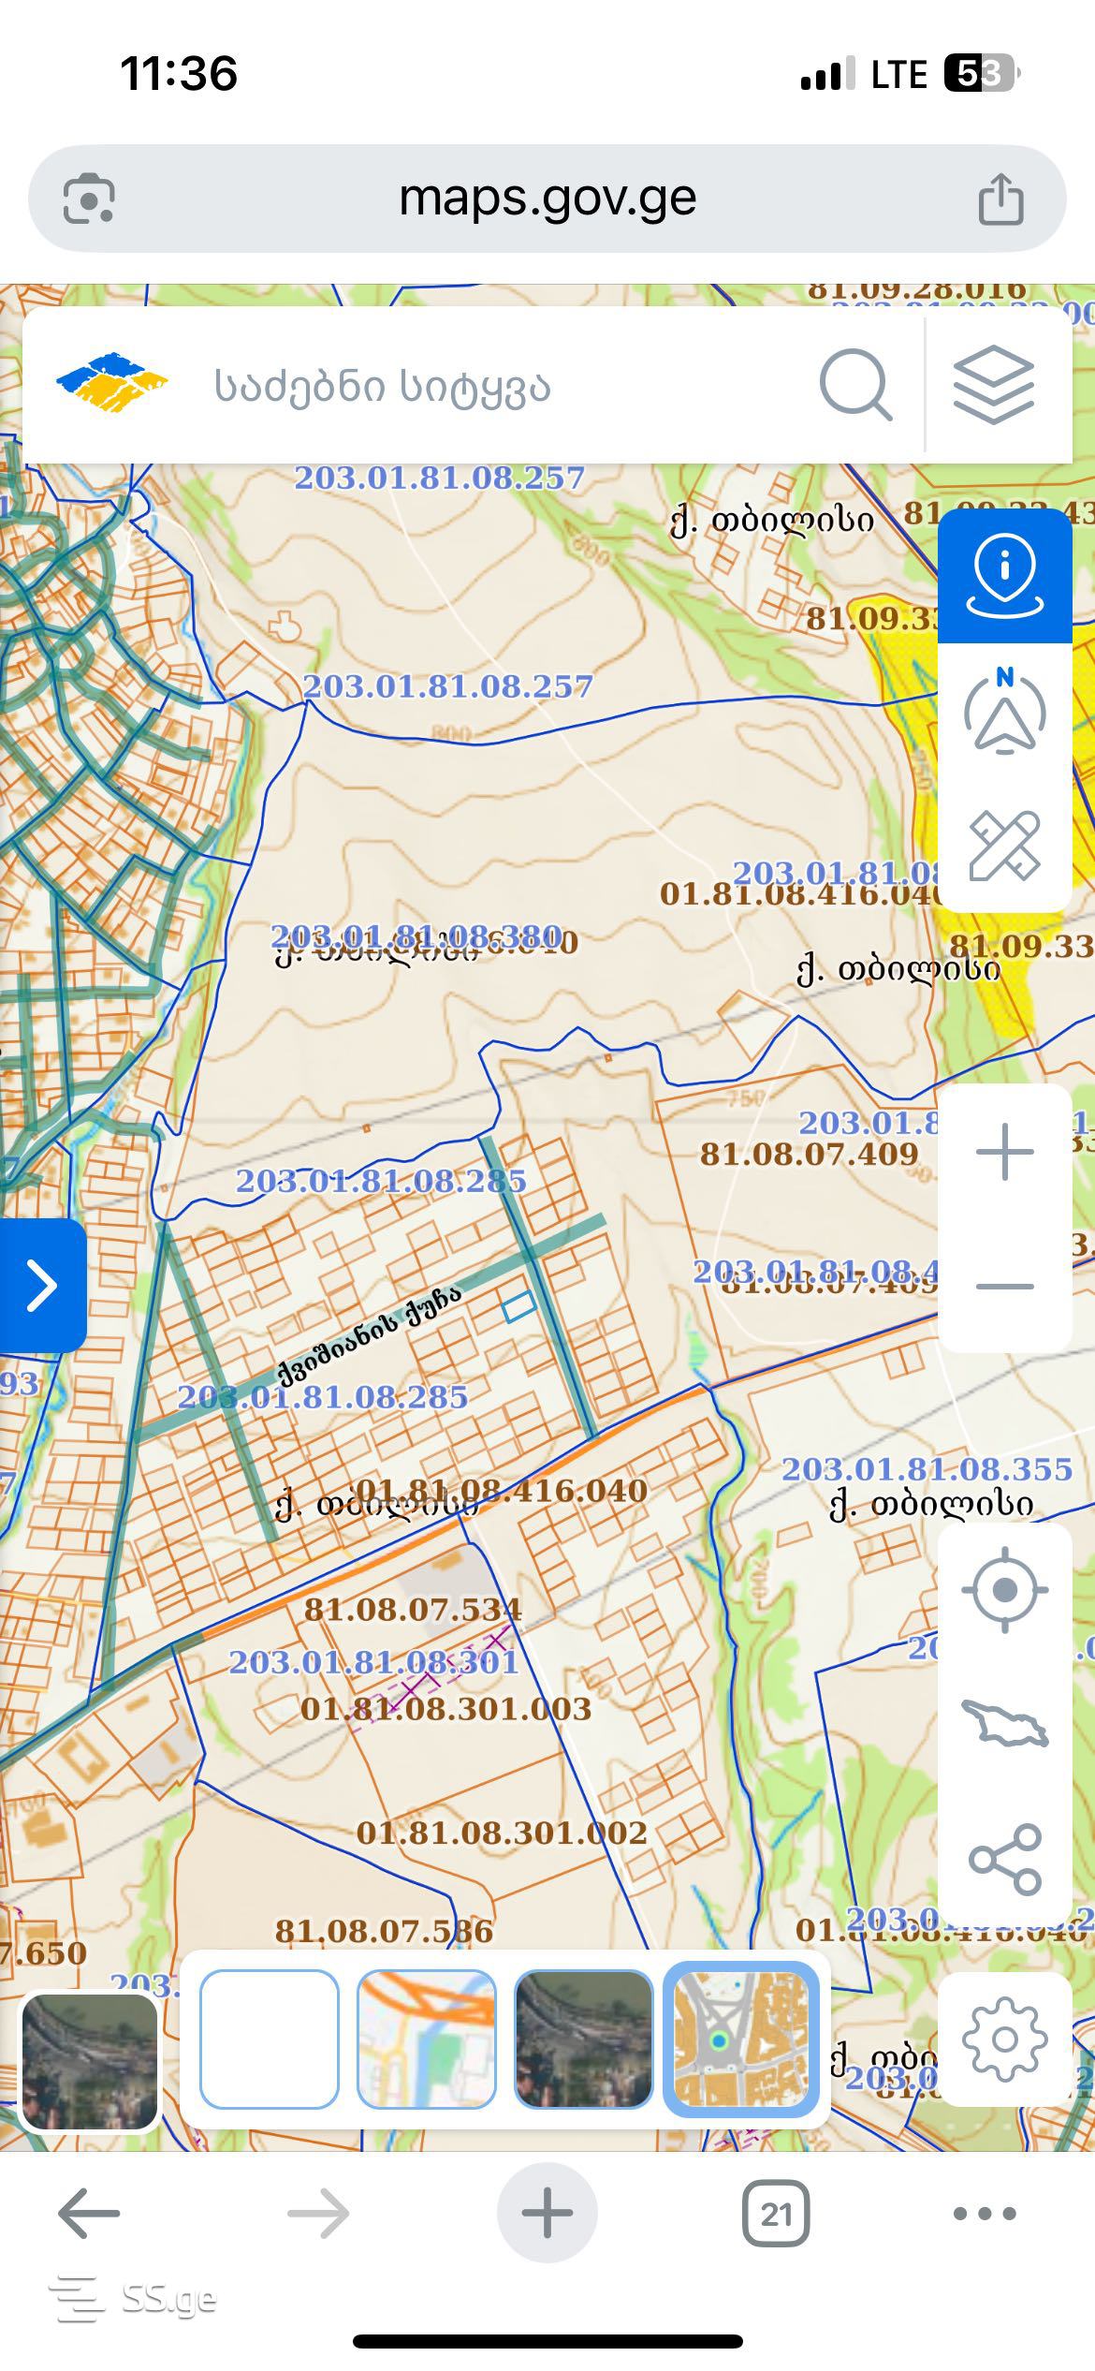Share the current map view
This screenshot has height=2371, width=1095.
click(x=1005, y=1859)
